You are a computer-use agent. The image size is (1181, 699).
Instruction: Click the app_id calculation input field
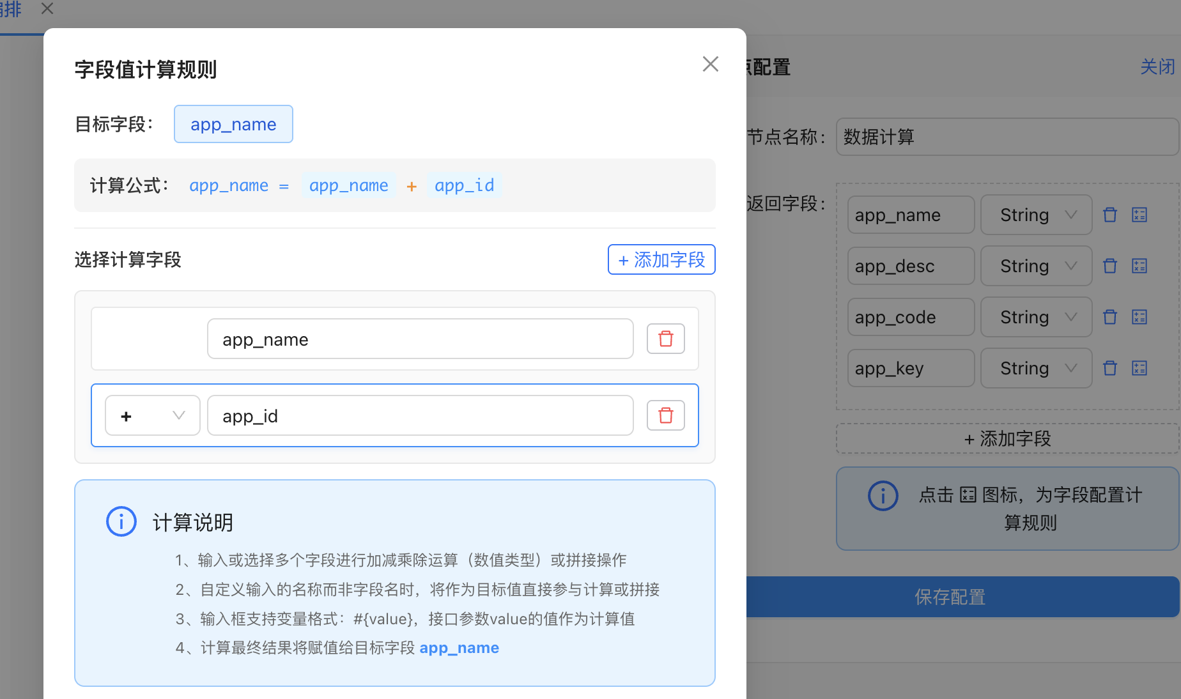pyautogui.click(x=420, y=415)
